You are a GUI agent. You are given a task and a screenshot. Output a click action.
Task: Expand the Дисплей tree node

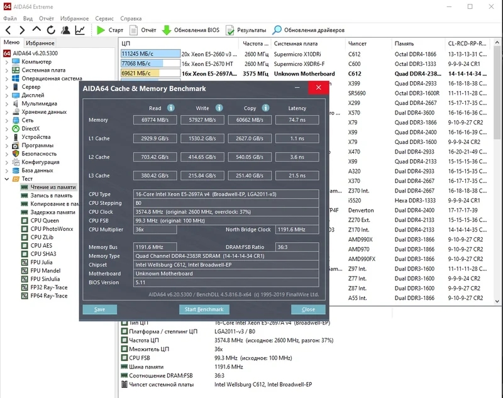[x=7, y=95]
